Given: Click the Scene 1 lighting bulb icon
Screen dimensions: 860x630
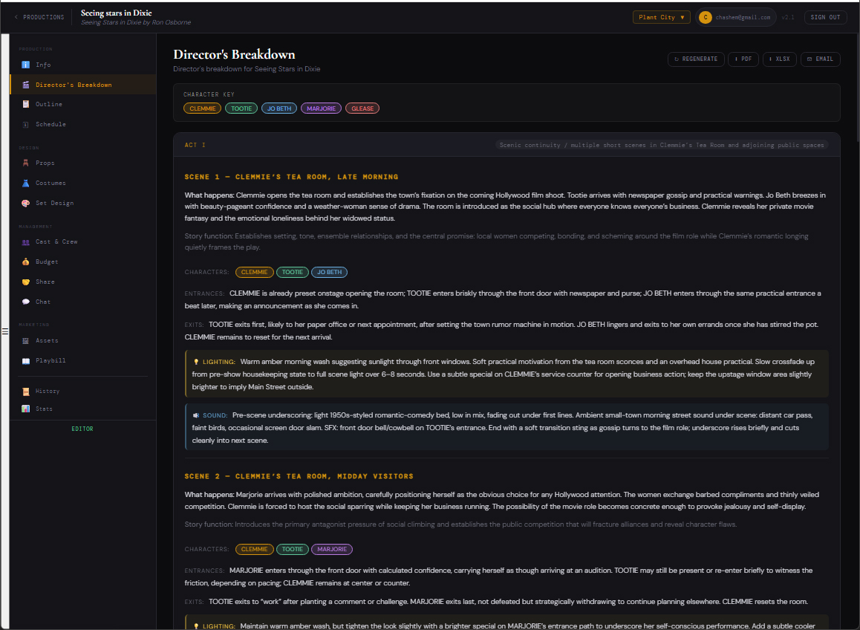Looking at the screenshot, I should click(196, 362).
